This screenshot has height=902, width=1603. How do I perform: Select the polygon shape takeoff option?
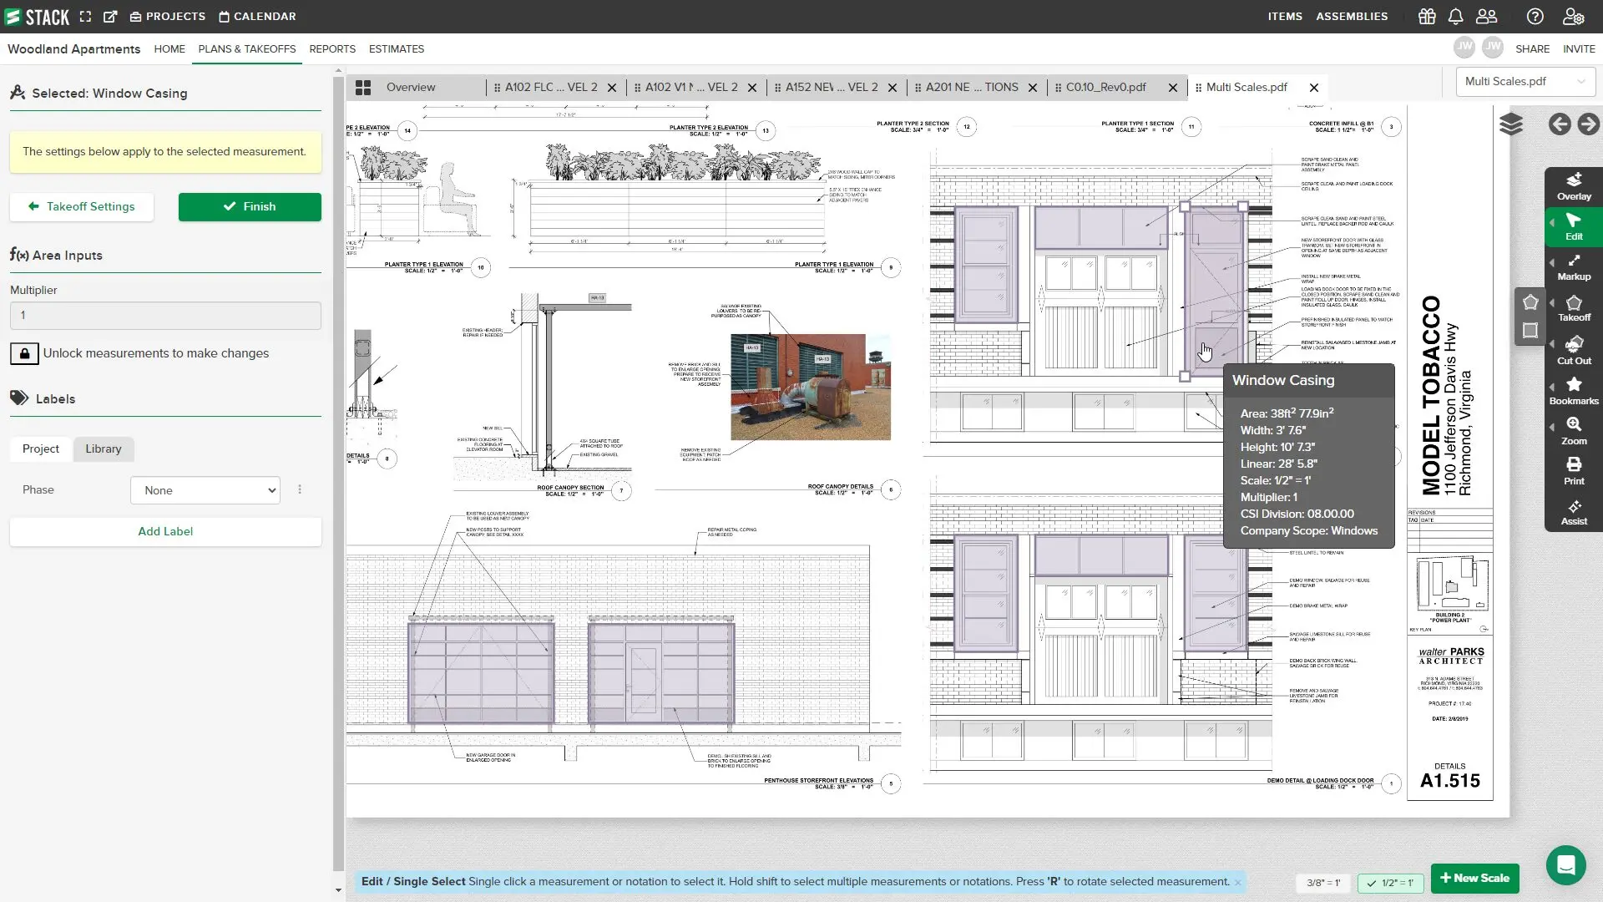(1530, 302)
